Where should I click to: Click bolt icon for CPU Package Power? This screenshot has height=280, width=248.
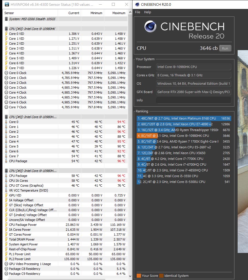[6, 225]
